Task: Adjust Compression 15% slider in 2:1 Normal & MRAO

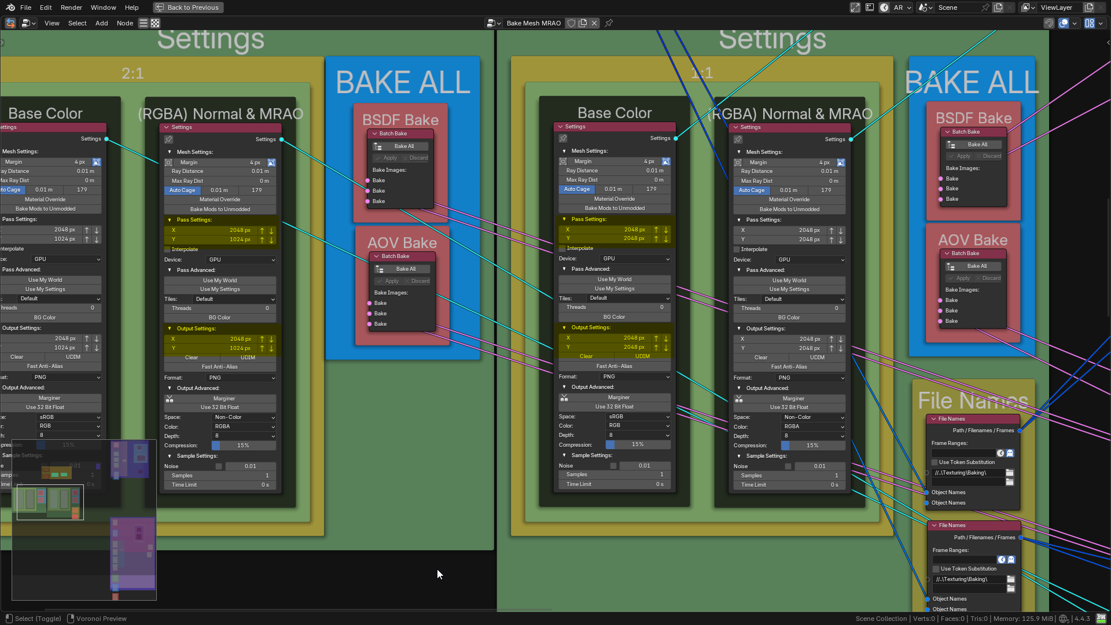Action: click(x=244, y=446)
